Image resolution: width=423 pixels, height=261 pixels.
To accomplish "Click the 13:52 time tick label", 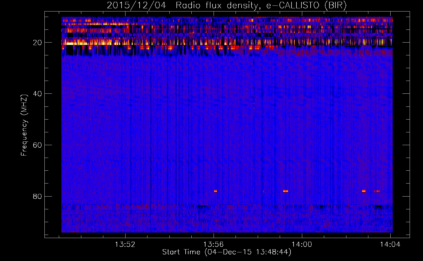I will [x=125, y=245].
